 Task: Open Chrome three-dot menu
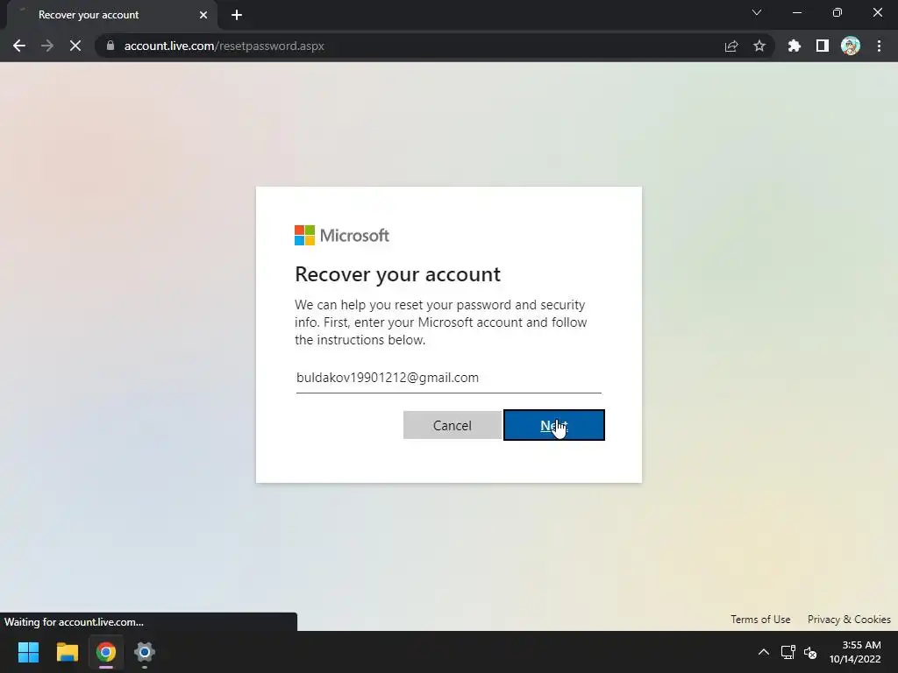point(879,46)
